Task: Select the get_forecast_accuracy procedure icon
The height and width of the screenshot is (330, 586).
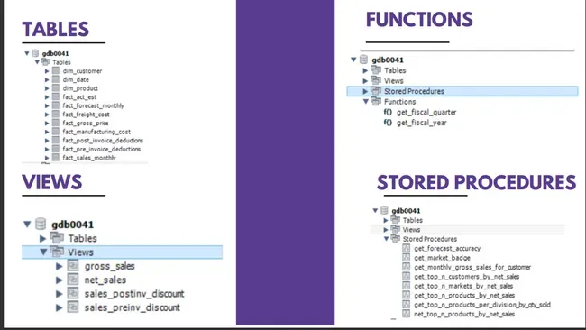Action: pyautogui.click(x=407, y=248)
